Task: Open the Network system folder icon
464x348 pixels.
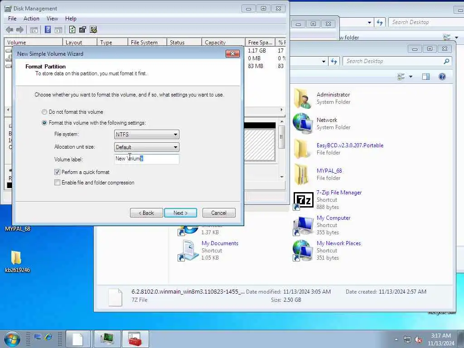Action: (302, 123)
